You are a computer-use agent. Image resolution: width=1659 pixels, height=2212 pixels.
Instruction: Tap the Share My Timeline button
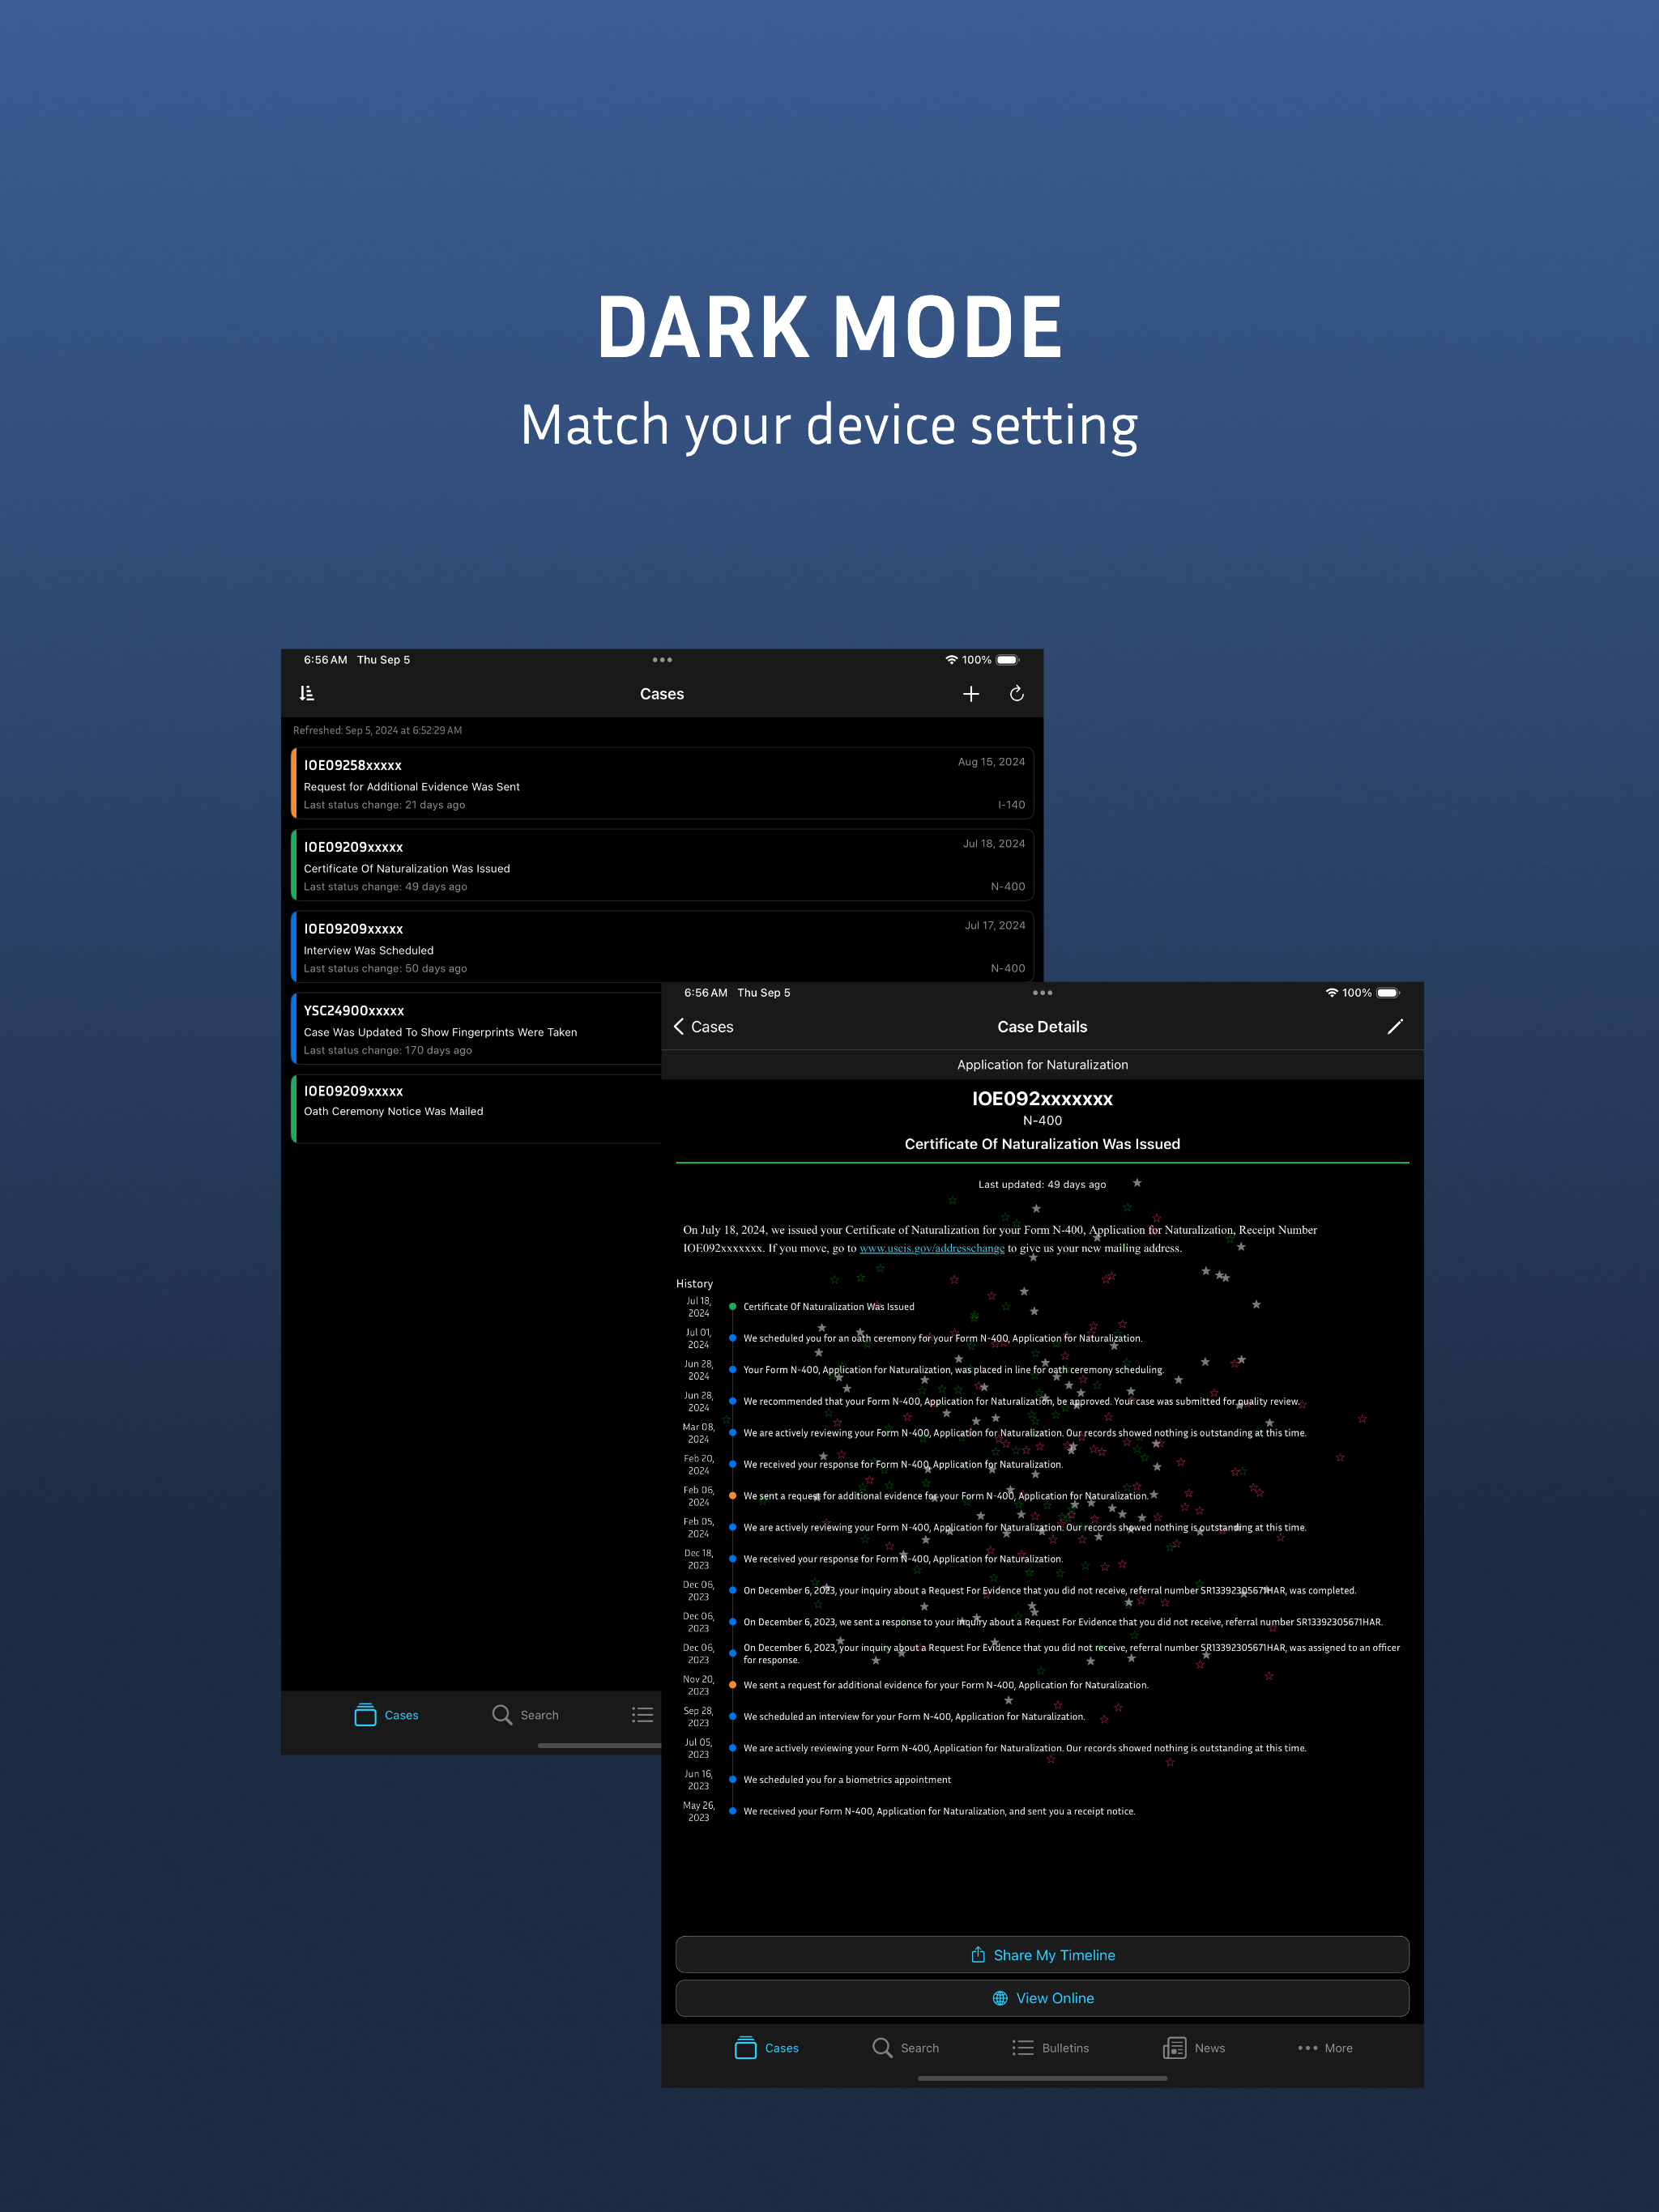point(1042,1954)
